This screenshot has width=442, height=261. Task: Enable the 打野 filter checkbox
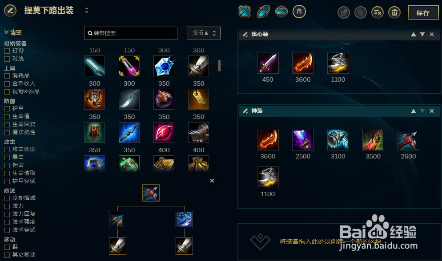7,51
